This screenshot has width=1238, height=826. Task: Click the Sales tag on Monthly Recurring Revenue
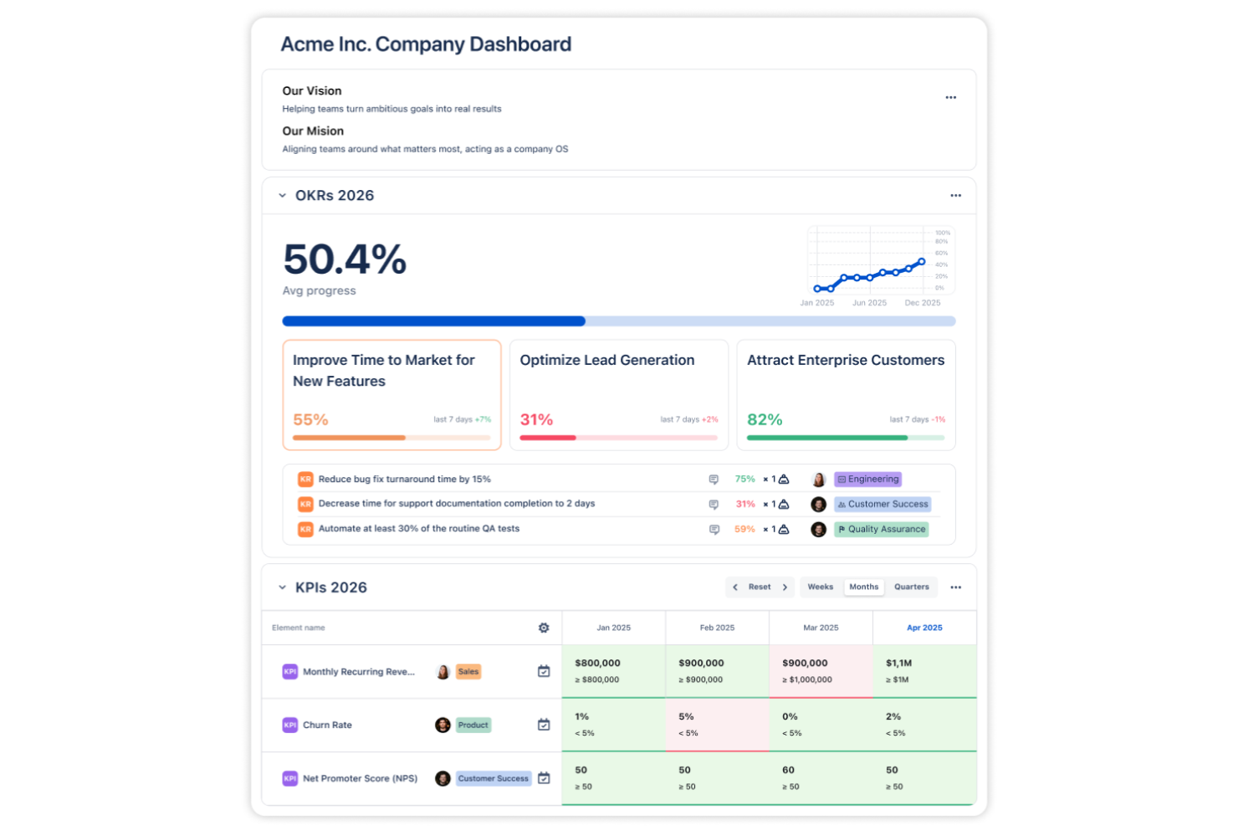(468, 671)
